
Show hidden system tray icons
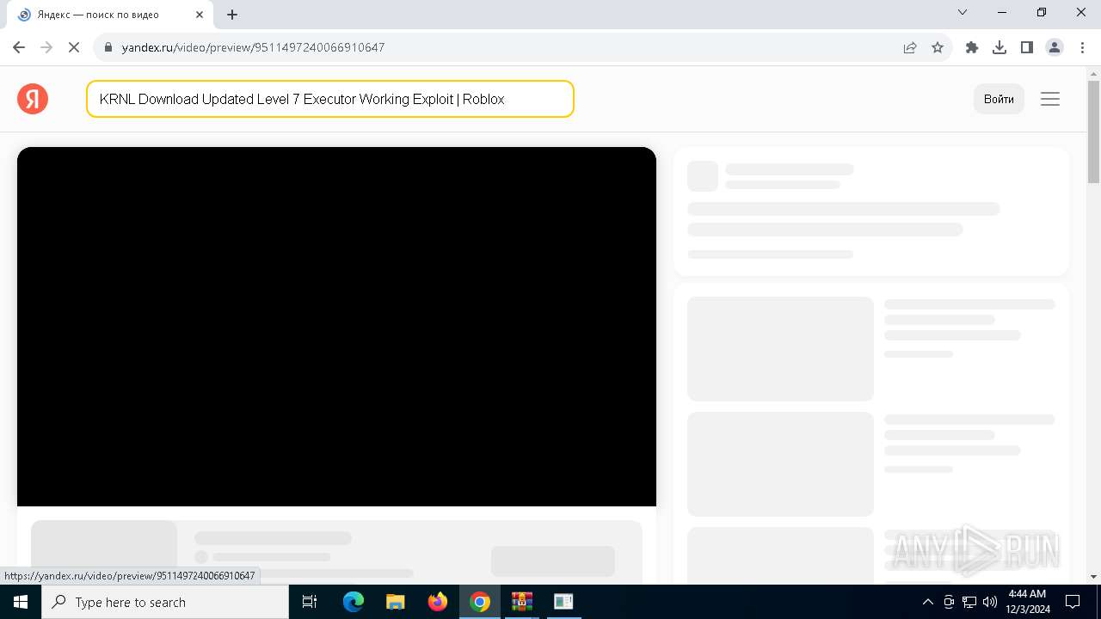click(x=927, y=602)
